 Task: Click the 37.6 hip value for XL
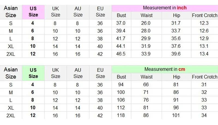[176, 46]
